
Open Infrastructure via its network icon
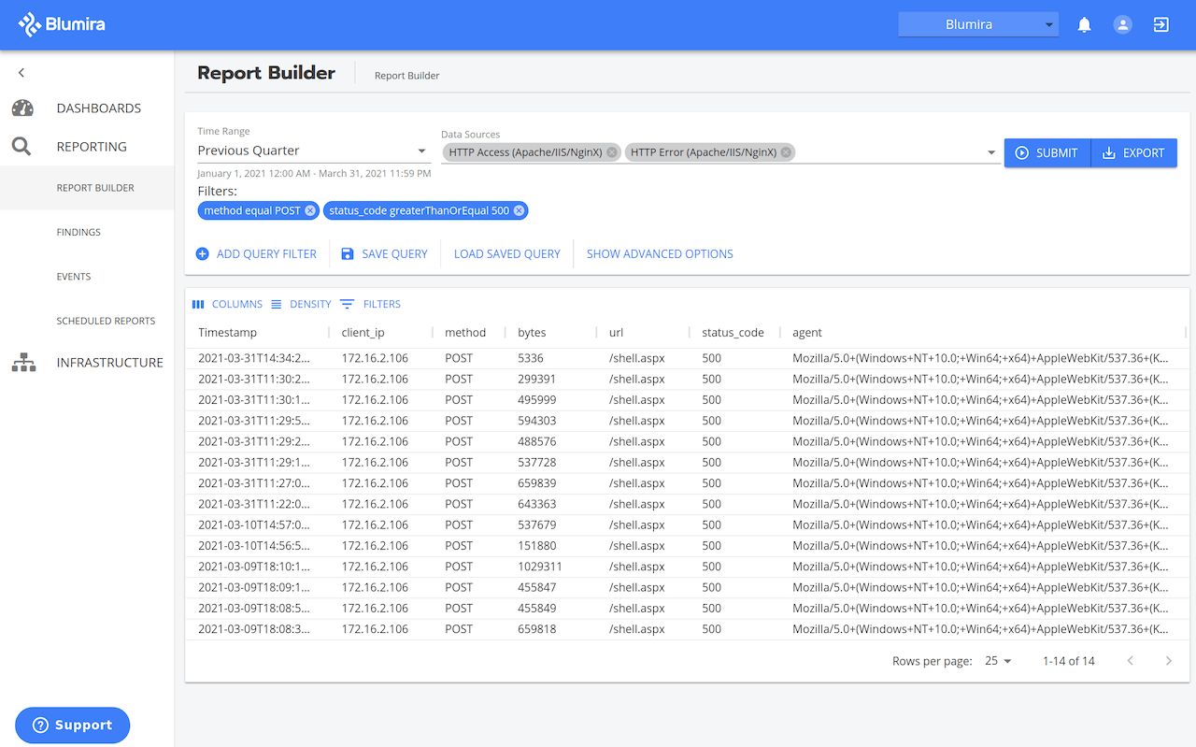point(22,362)
